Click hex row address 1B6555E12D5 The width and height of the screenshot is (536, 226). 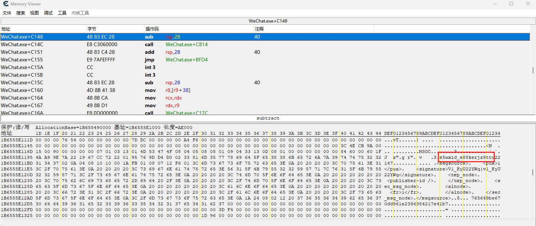(17, 204)
